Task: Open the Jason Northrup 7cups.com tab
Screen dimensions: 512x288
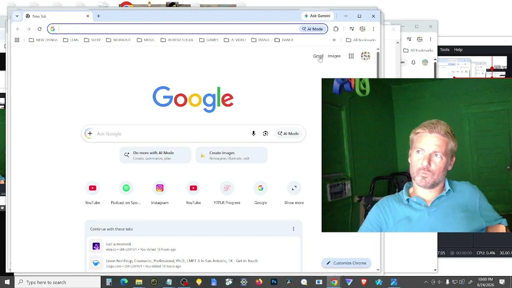Action: click(193, 263)
